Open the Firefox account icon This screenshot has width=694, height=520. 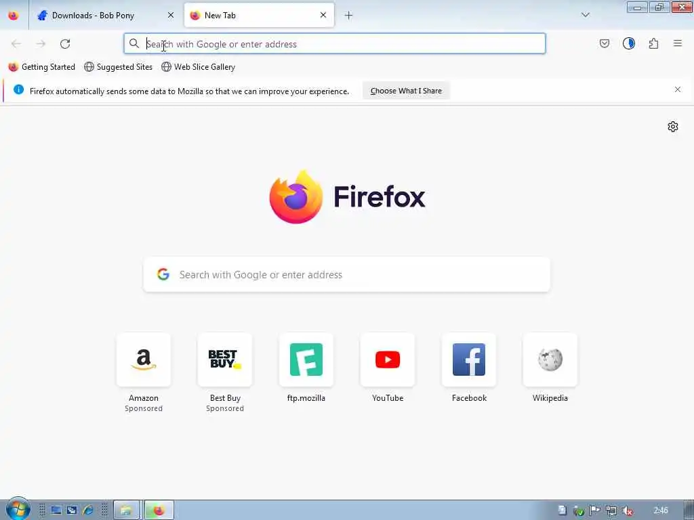click(629, 43)
